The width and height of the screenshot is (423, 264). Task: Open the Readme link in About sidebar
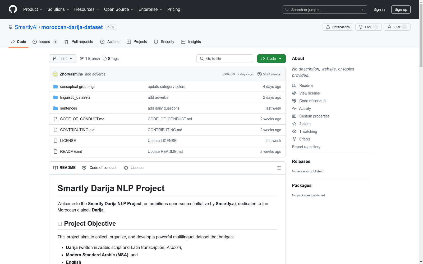[303, 86]
